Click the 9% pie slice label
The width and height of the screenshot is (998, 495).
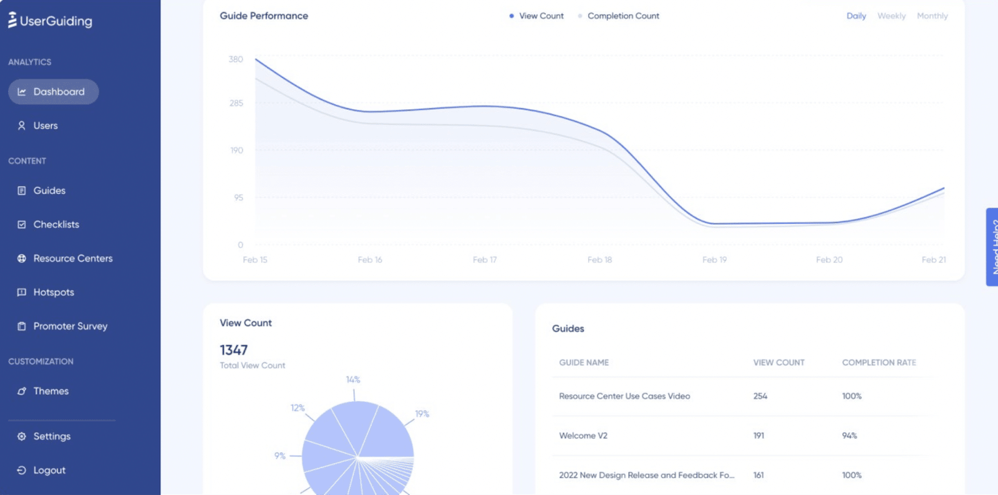(280, 456)
